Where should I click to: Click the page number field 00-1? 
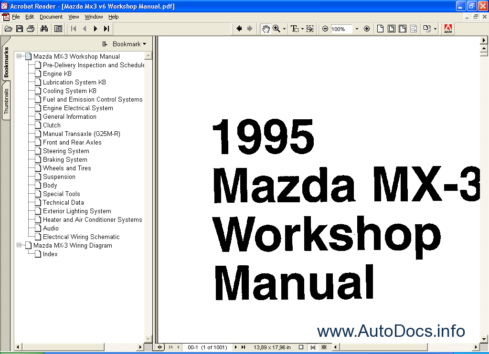click(207, 347)
